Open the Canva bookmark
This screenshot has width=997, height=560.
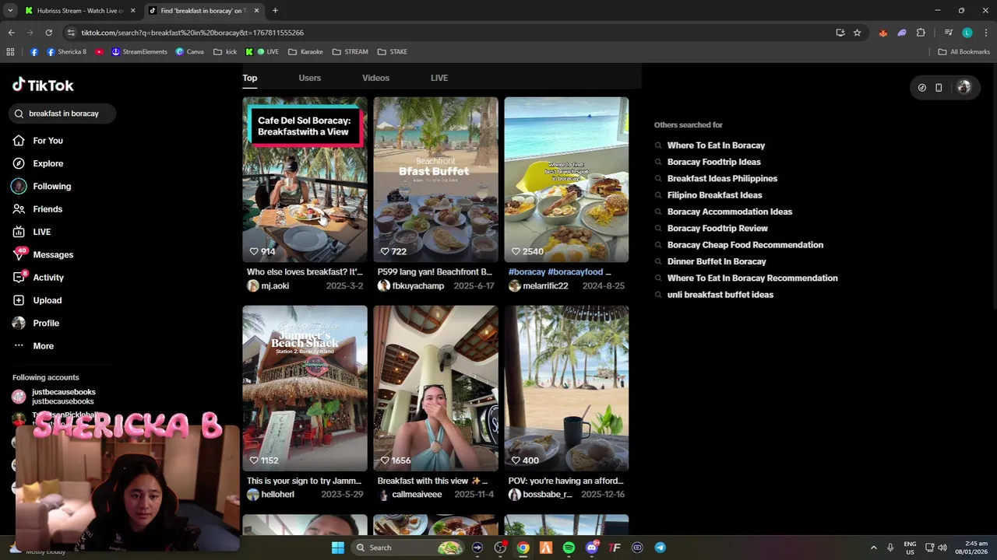(x=189, y=52)
